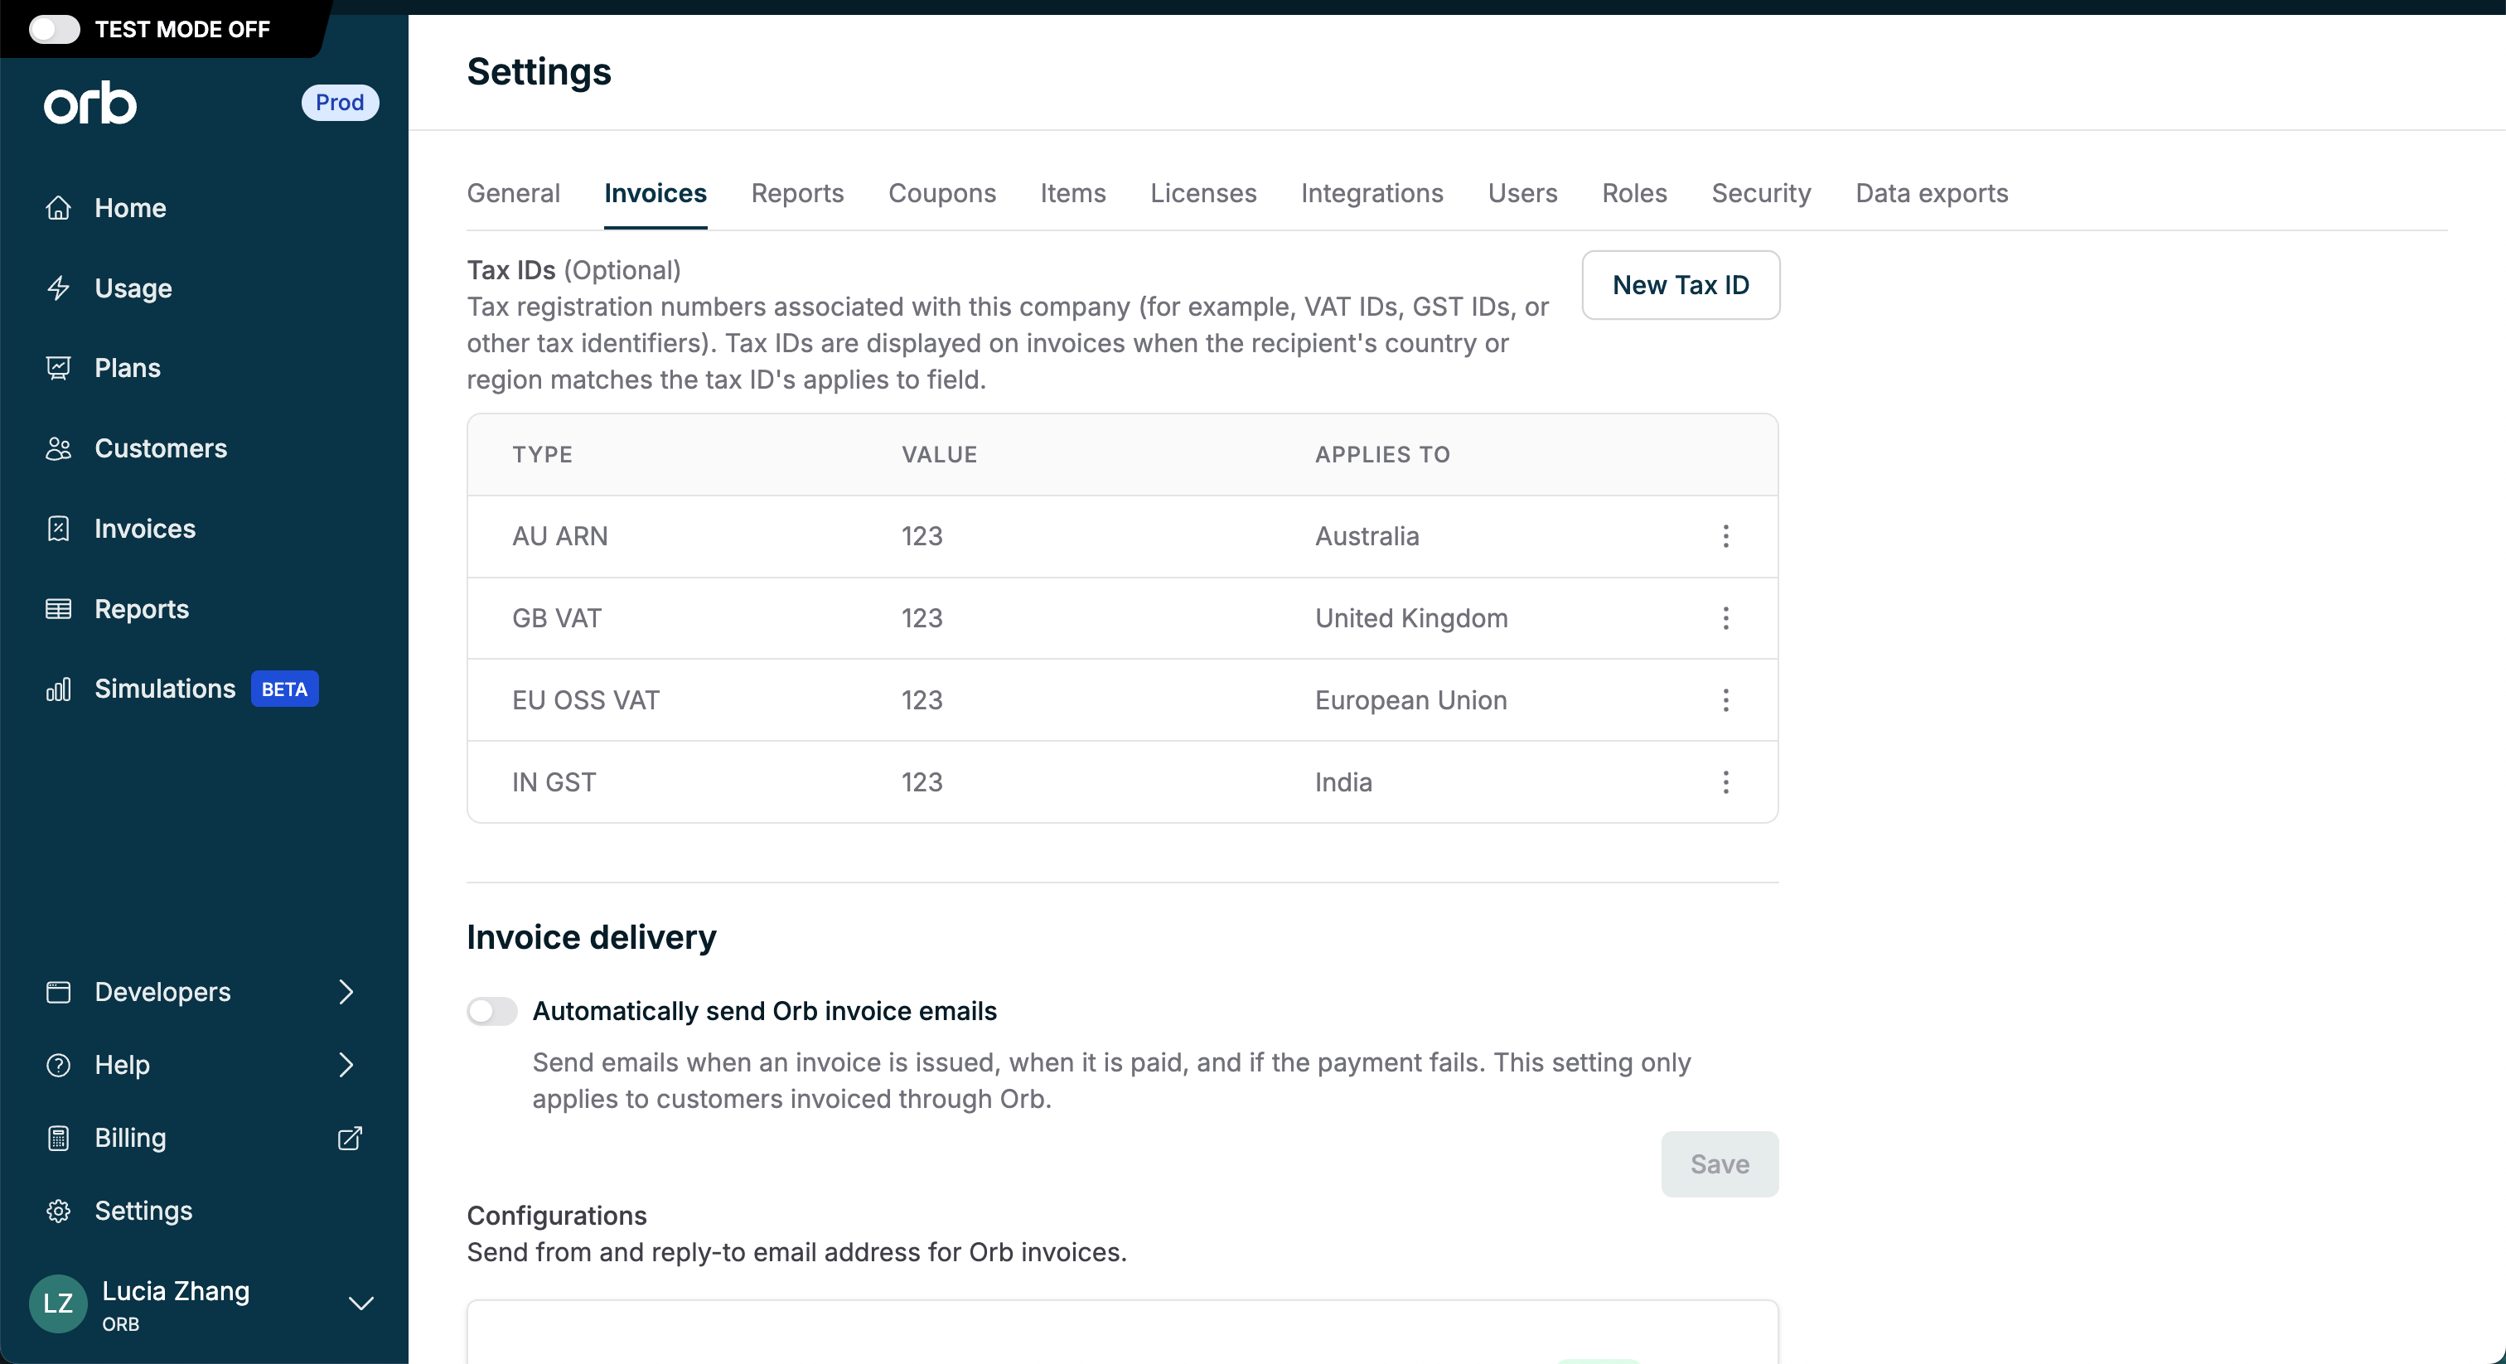2506x1364 pixels.
Task: Click the Save button
Action: [1720, 1163]
